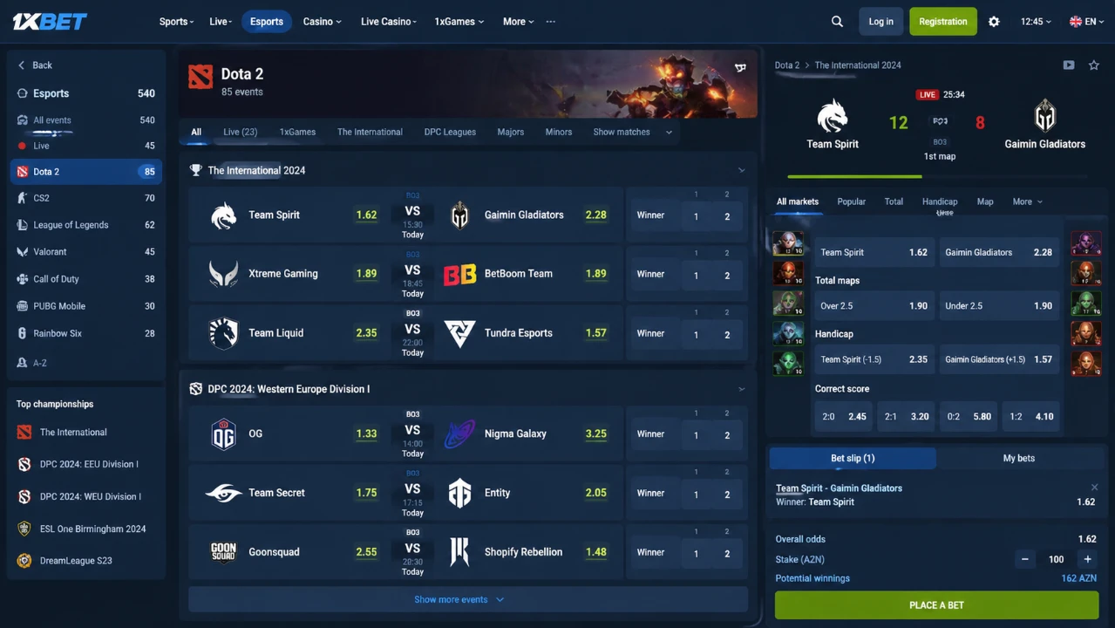Open the Casino dropdown menu

(x=322, y=22)
